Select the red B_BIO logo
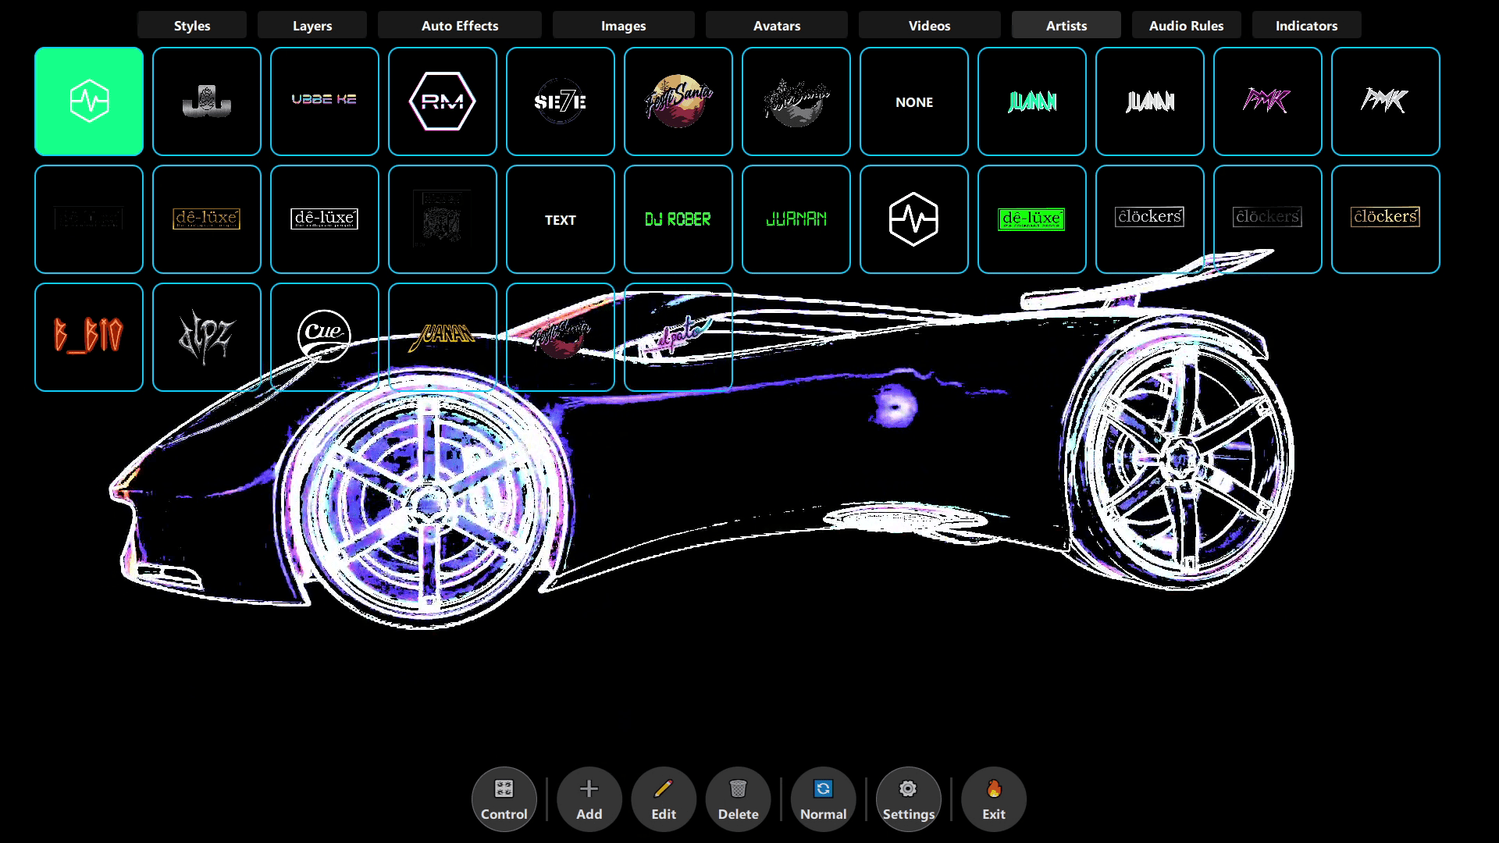This screenshot has height=843, width=1499. pyautogui.click(x=88, y=336)
